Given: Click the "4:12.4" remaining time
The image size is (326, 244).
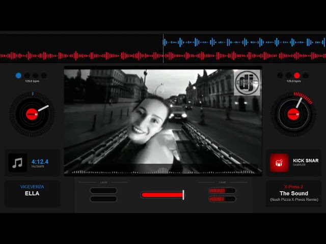Looking at the screenshot, I should (x=40, y=162).
